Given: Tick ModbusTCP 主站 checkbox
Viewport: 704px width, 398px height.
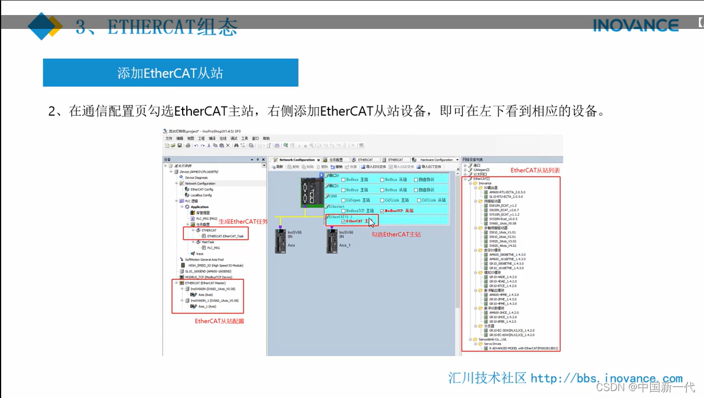Looking at the screenshot, I should [343, 211].
